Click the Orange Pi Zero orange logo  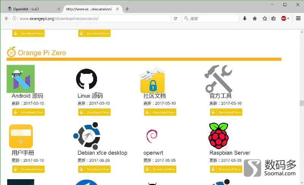click(x=11, y=52)
